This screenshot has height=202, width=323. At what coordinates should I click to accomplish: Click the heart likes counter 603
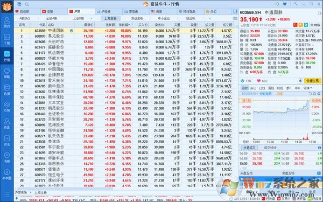pos(262,81)
